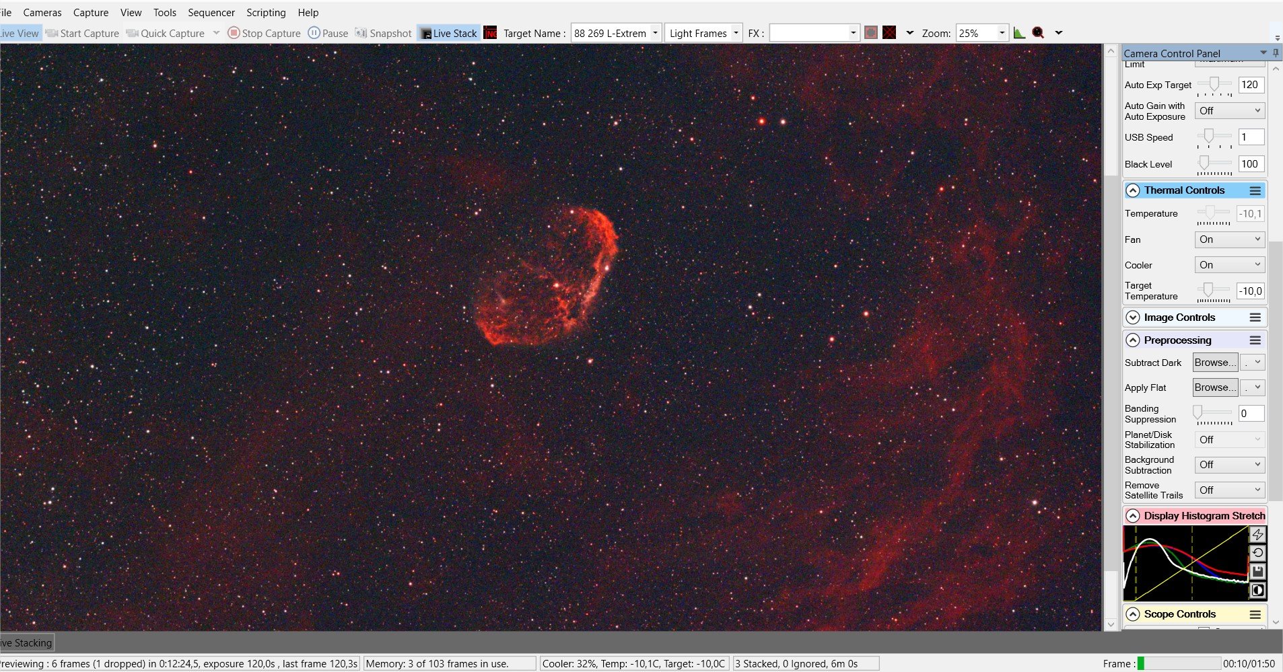Click the USB Speed slider

(x=1214, y=137)
